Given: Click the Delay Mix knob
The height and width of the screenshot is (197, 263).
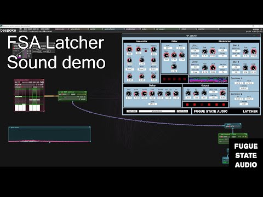Looking at the screenshot, I should pos(176,94).
